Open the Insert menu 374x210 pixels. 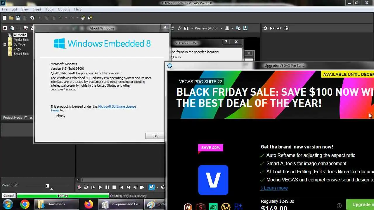click(37, 9)
